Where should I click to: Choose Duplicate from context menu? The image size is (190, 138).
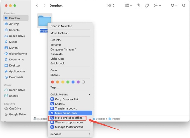70,54
